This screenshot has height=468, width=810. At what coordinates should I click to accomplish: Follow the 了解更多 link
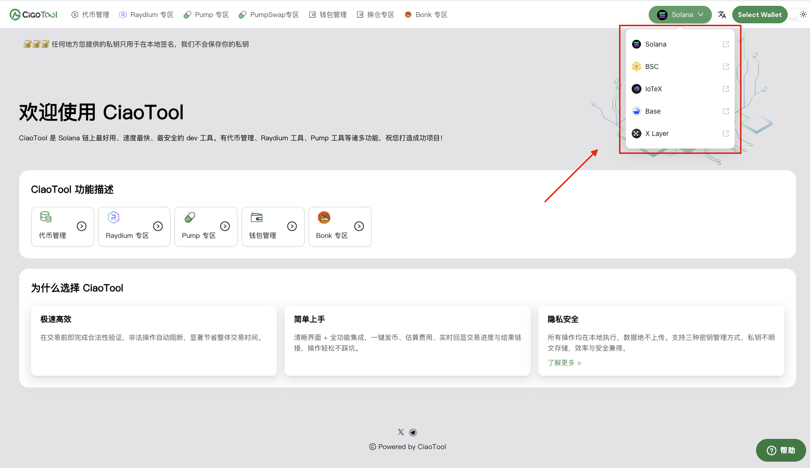coord(564,363)
